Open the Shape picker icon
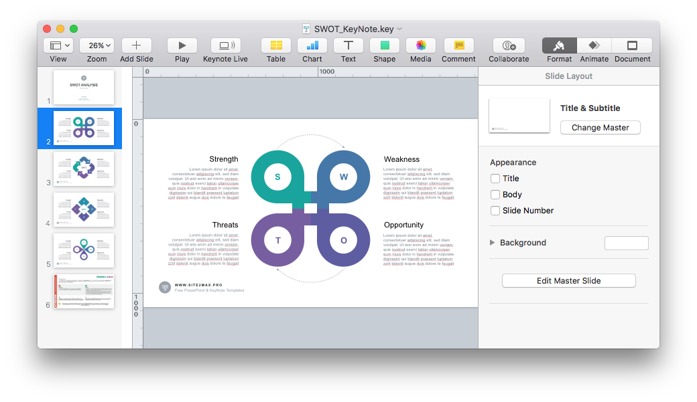The height and width of the screenshot is (402, 697). (384, 45)
